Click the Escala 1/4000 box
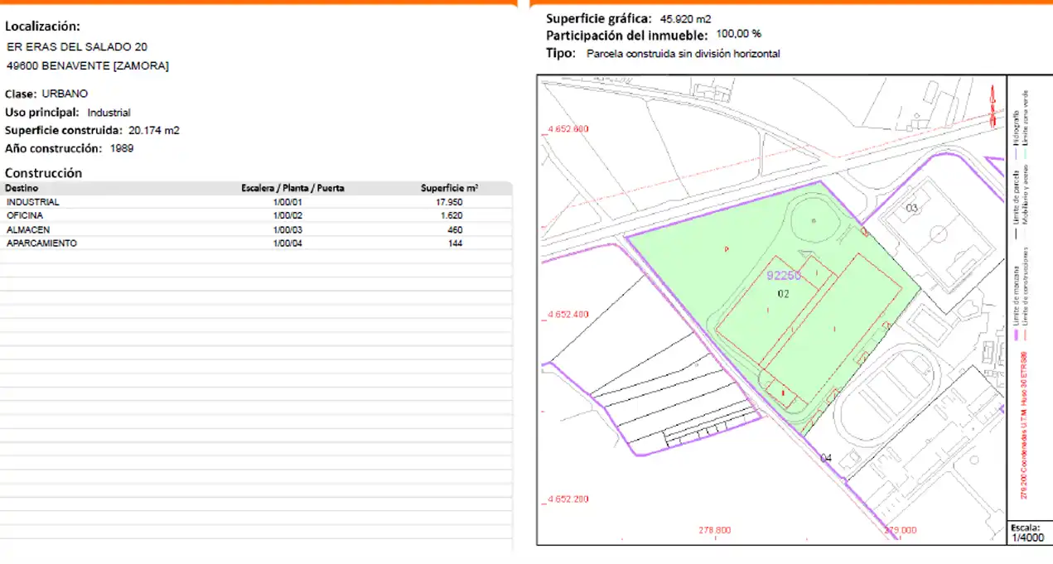The image size is (1053, 564). click(x=1029, y=533)
